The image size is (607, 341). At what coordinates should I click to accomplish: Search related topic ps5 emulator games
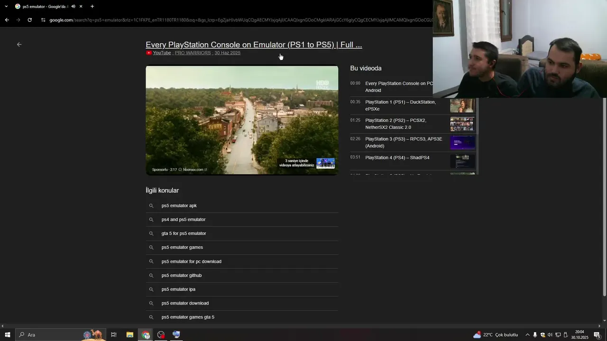tap(242, 247)
